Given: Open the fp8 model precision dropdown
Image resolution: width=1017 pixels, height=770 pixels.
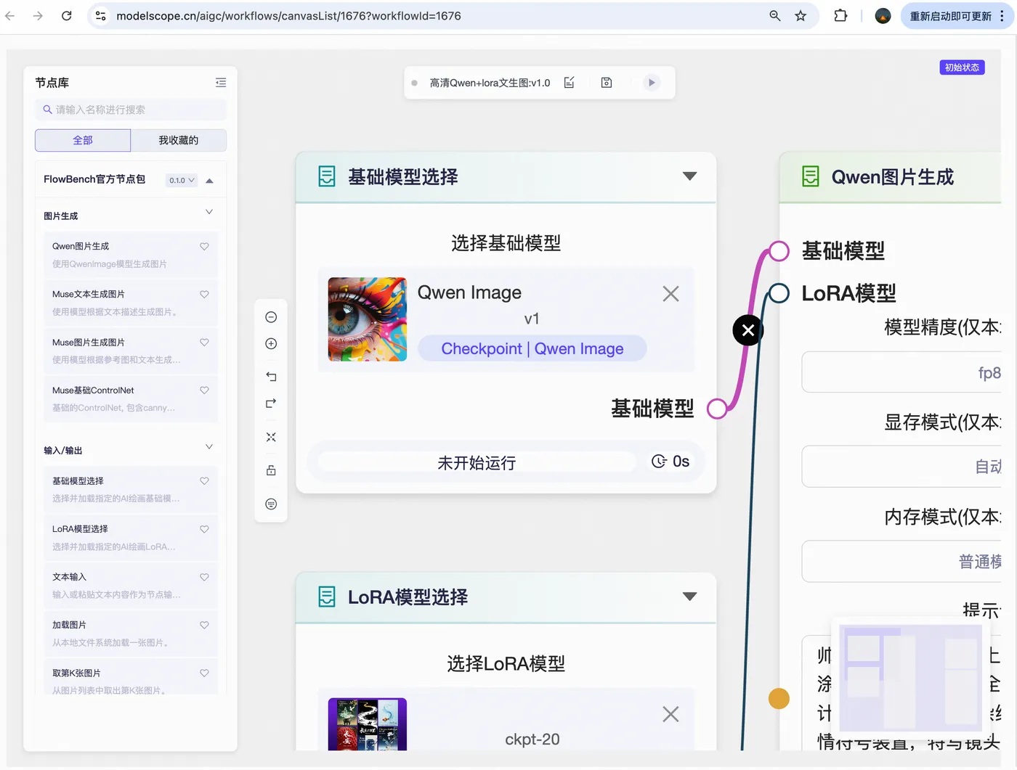Looking at the screenshot, I should click(x=901, y=372).
